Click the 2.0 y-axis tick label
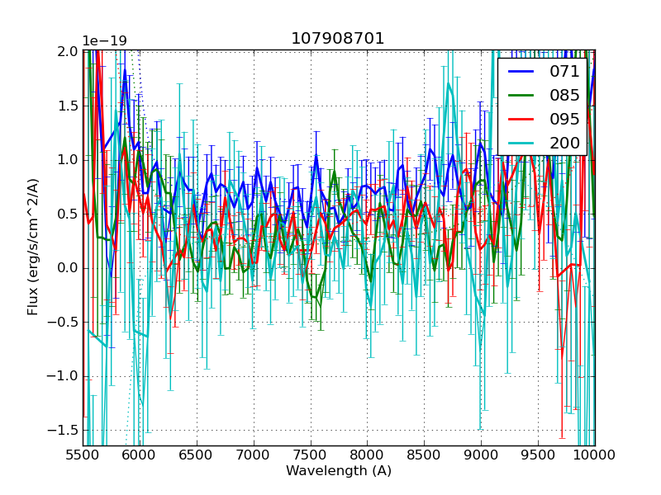This screenshot has width=661, height=495. click(x=67, y=51)
